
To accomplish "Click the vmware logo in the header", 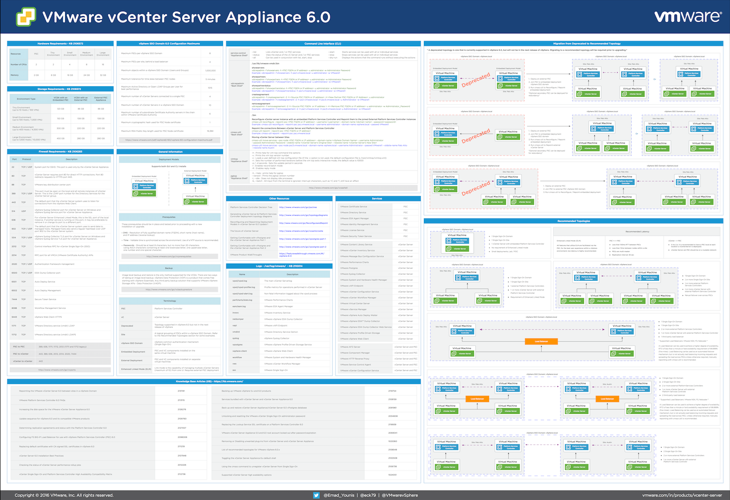I will point(688,16).
